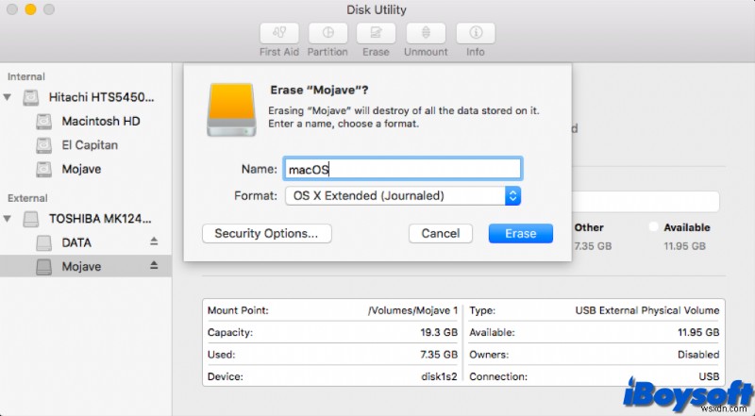Select DATA volume in the sidebar

pos(76,242)
